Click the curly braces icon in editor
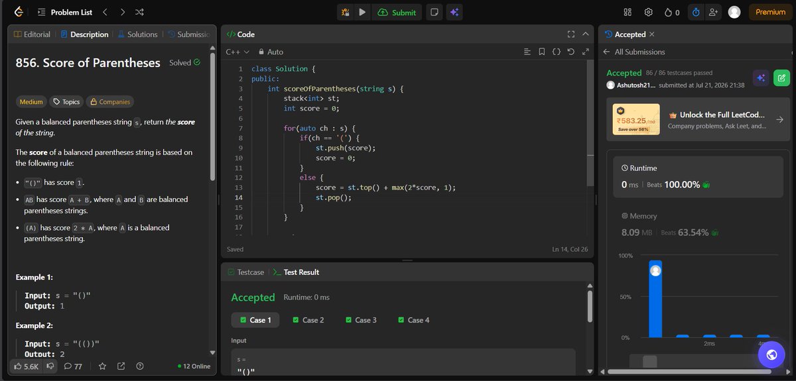Viewport: 796px width, 381px height. [557, 52]
